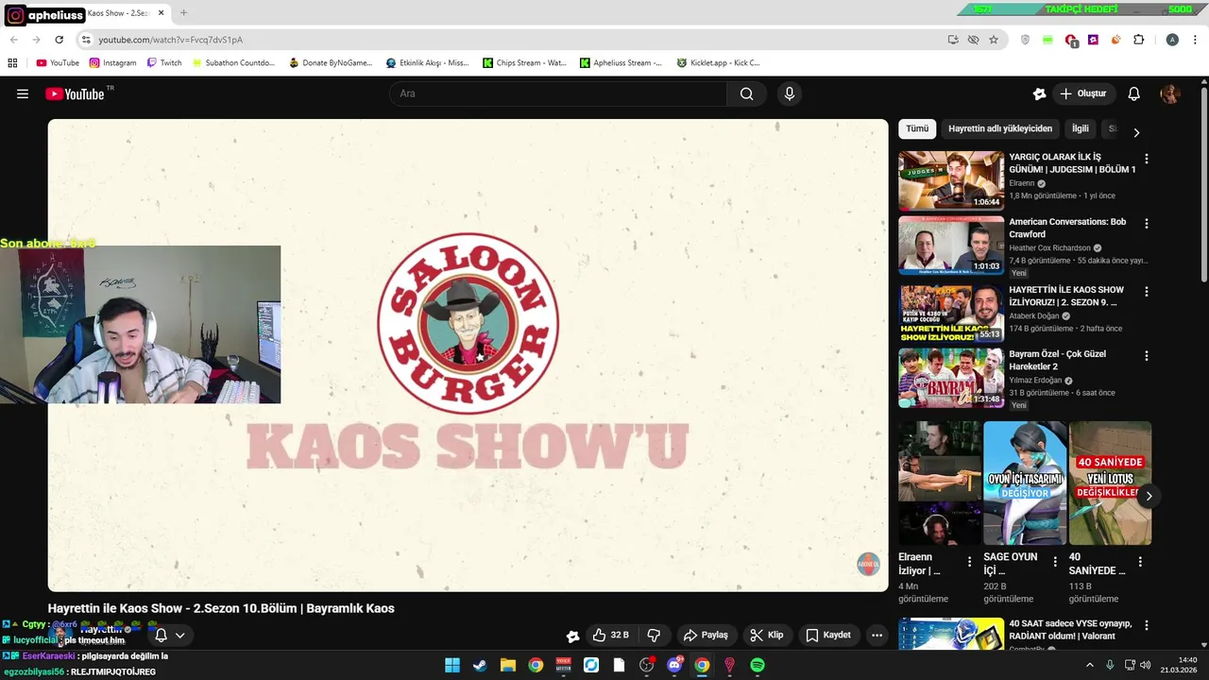Select the Hayrettin adlı yükleyiciden chip
The image size is (1209, 680).
1000,128
